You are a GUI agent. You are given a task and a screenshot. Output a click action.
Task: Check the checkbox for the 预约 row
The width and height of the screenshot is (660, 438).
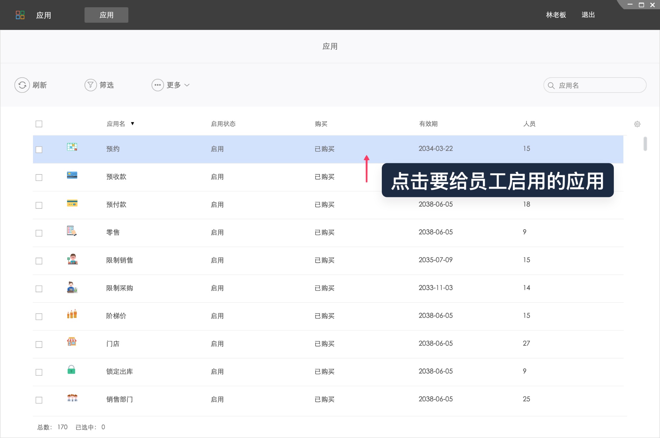(39, 149)
